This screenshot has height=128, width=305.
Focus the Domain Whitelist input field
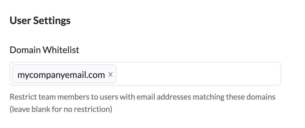[198, 74]
